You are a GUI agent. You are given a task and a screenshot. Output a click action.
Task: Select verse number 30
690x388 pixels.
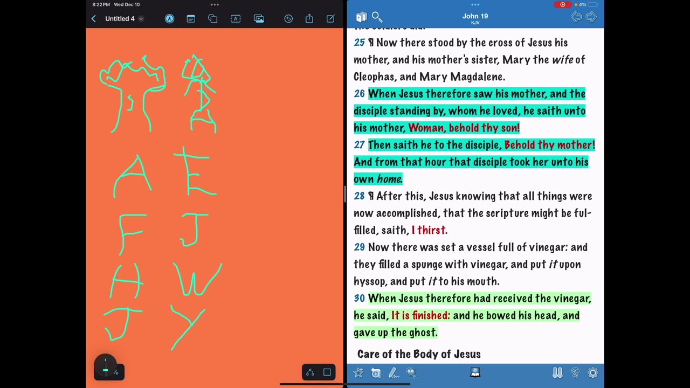[359, 299]
